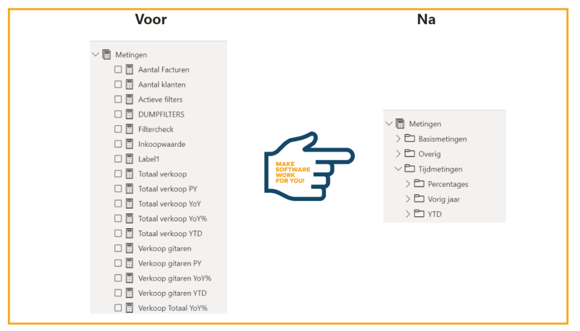
Task: Click the Percentages folder icon
Action: tap(419, 184)
